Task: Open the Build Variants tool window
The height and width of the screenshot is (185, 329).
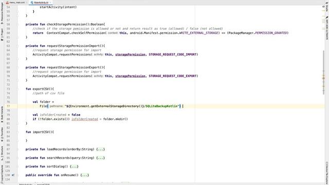Action: pos(2,114)
